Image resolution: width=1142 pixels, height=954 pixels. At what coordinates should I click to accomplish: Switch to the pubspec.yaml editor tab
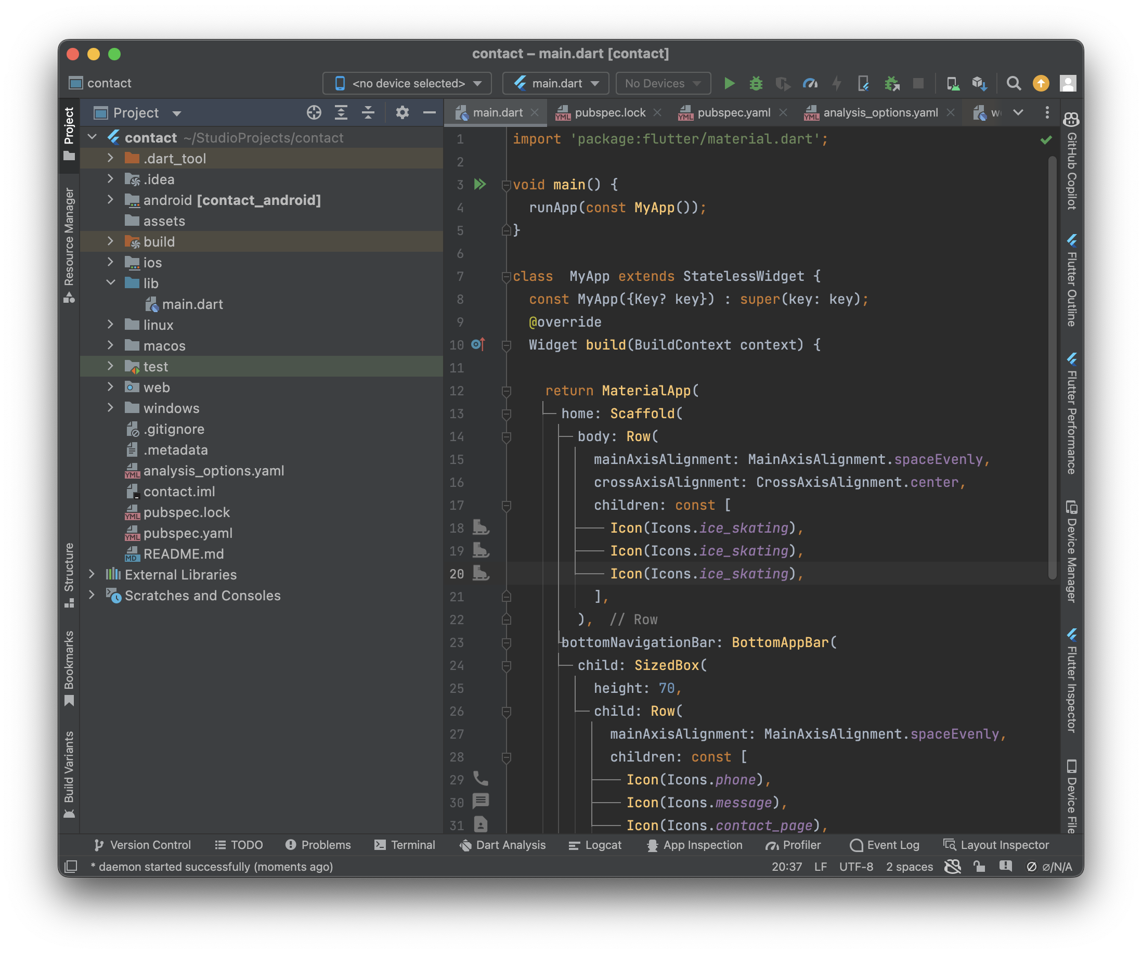[733, 112]
